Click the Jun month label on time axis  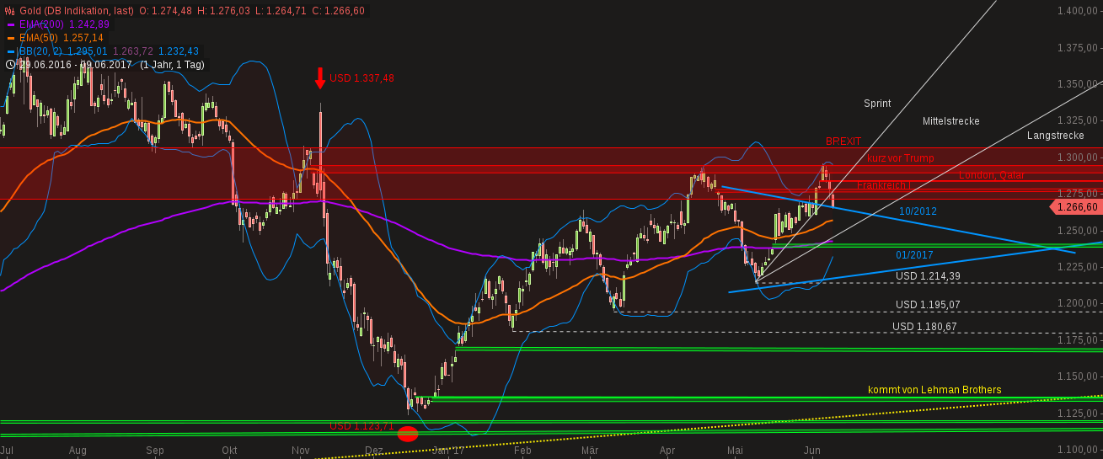[x=812, y=451]
